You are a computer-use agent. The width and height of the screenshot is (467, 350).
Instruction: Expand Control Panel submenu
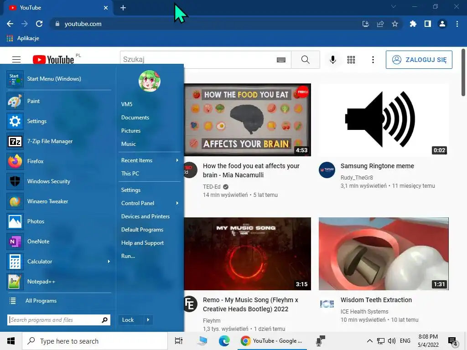point(177,203)
